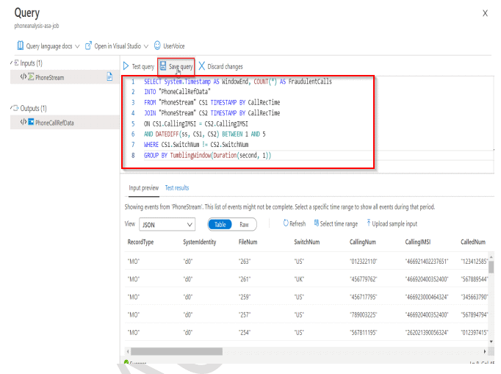The width and height of the screenshot is (501, 374).
Task: Click CallingNum cell "789003225"
Action: pos(364,315)
